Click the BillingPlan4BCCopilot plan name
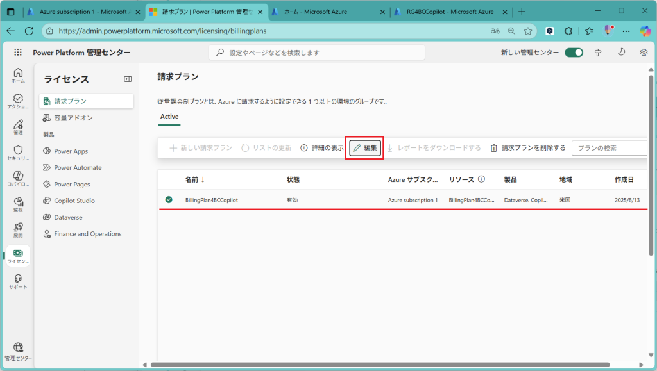 pyautogui.click(x=212, y=201)
